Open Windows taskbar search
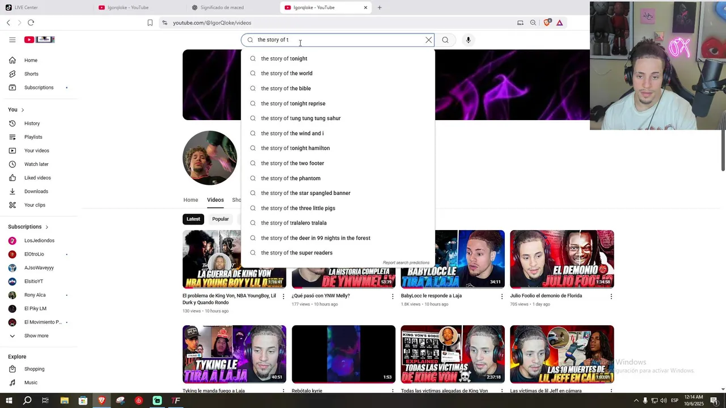726x408 pixels. tap(27, 401)
